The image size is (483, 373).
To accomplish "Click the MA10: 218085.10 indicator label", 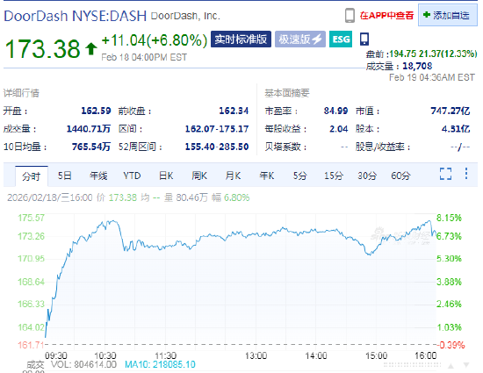I will 160,365.
